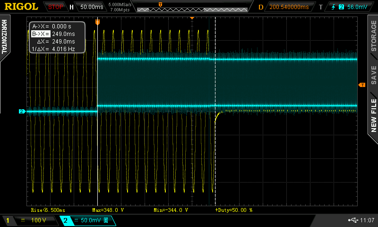Open the STORAGE side tab
Viewport: 378px width, 227px height.
point(373,36)
